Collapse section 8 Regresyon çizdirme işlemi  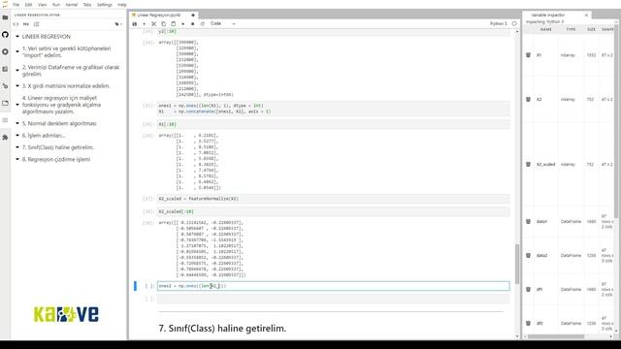point(17,159)
